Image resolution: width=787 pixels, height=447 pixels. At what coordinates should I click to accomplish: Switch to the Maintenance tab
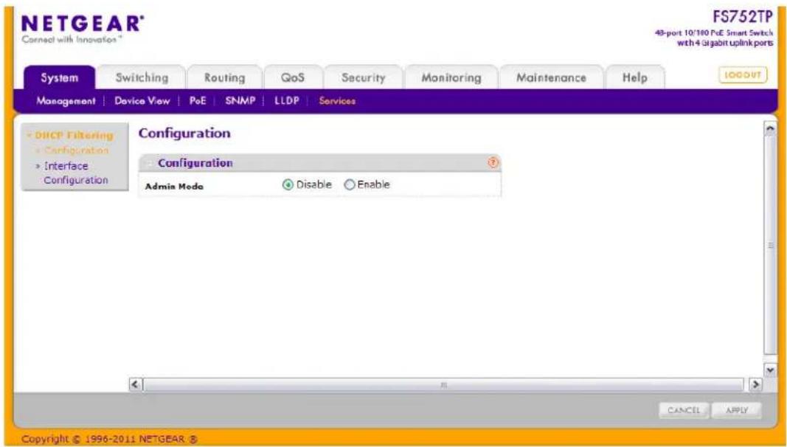click(551, 77)
